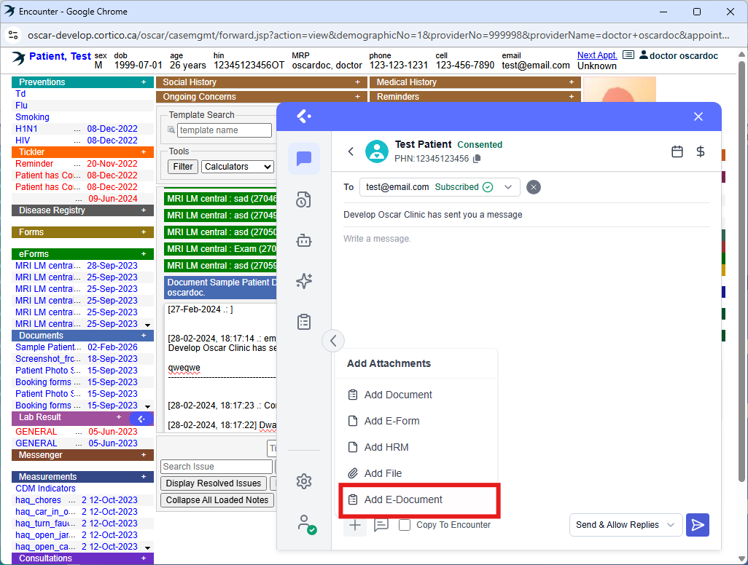Viewport: 748px width, 565px height.
Task: Click the Display Resolved Issues button
Action: 213,483
